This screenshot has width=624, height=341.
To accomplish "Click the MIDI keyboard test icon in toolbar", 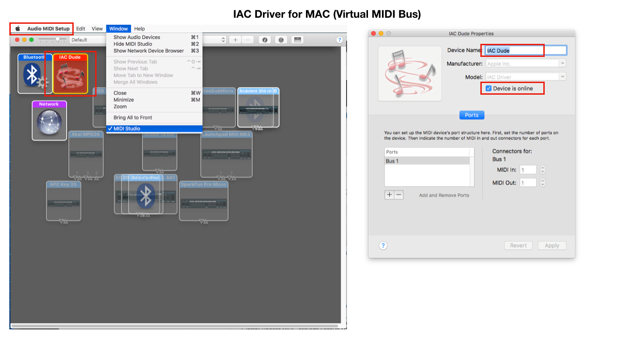I will click(x=297, y=40).
